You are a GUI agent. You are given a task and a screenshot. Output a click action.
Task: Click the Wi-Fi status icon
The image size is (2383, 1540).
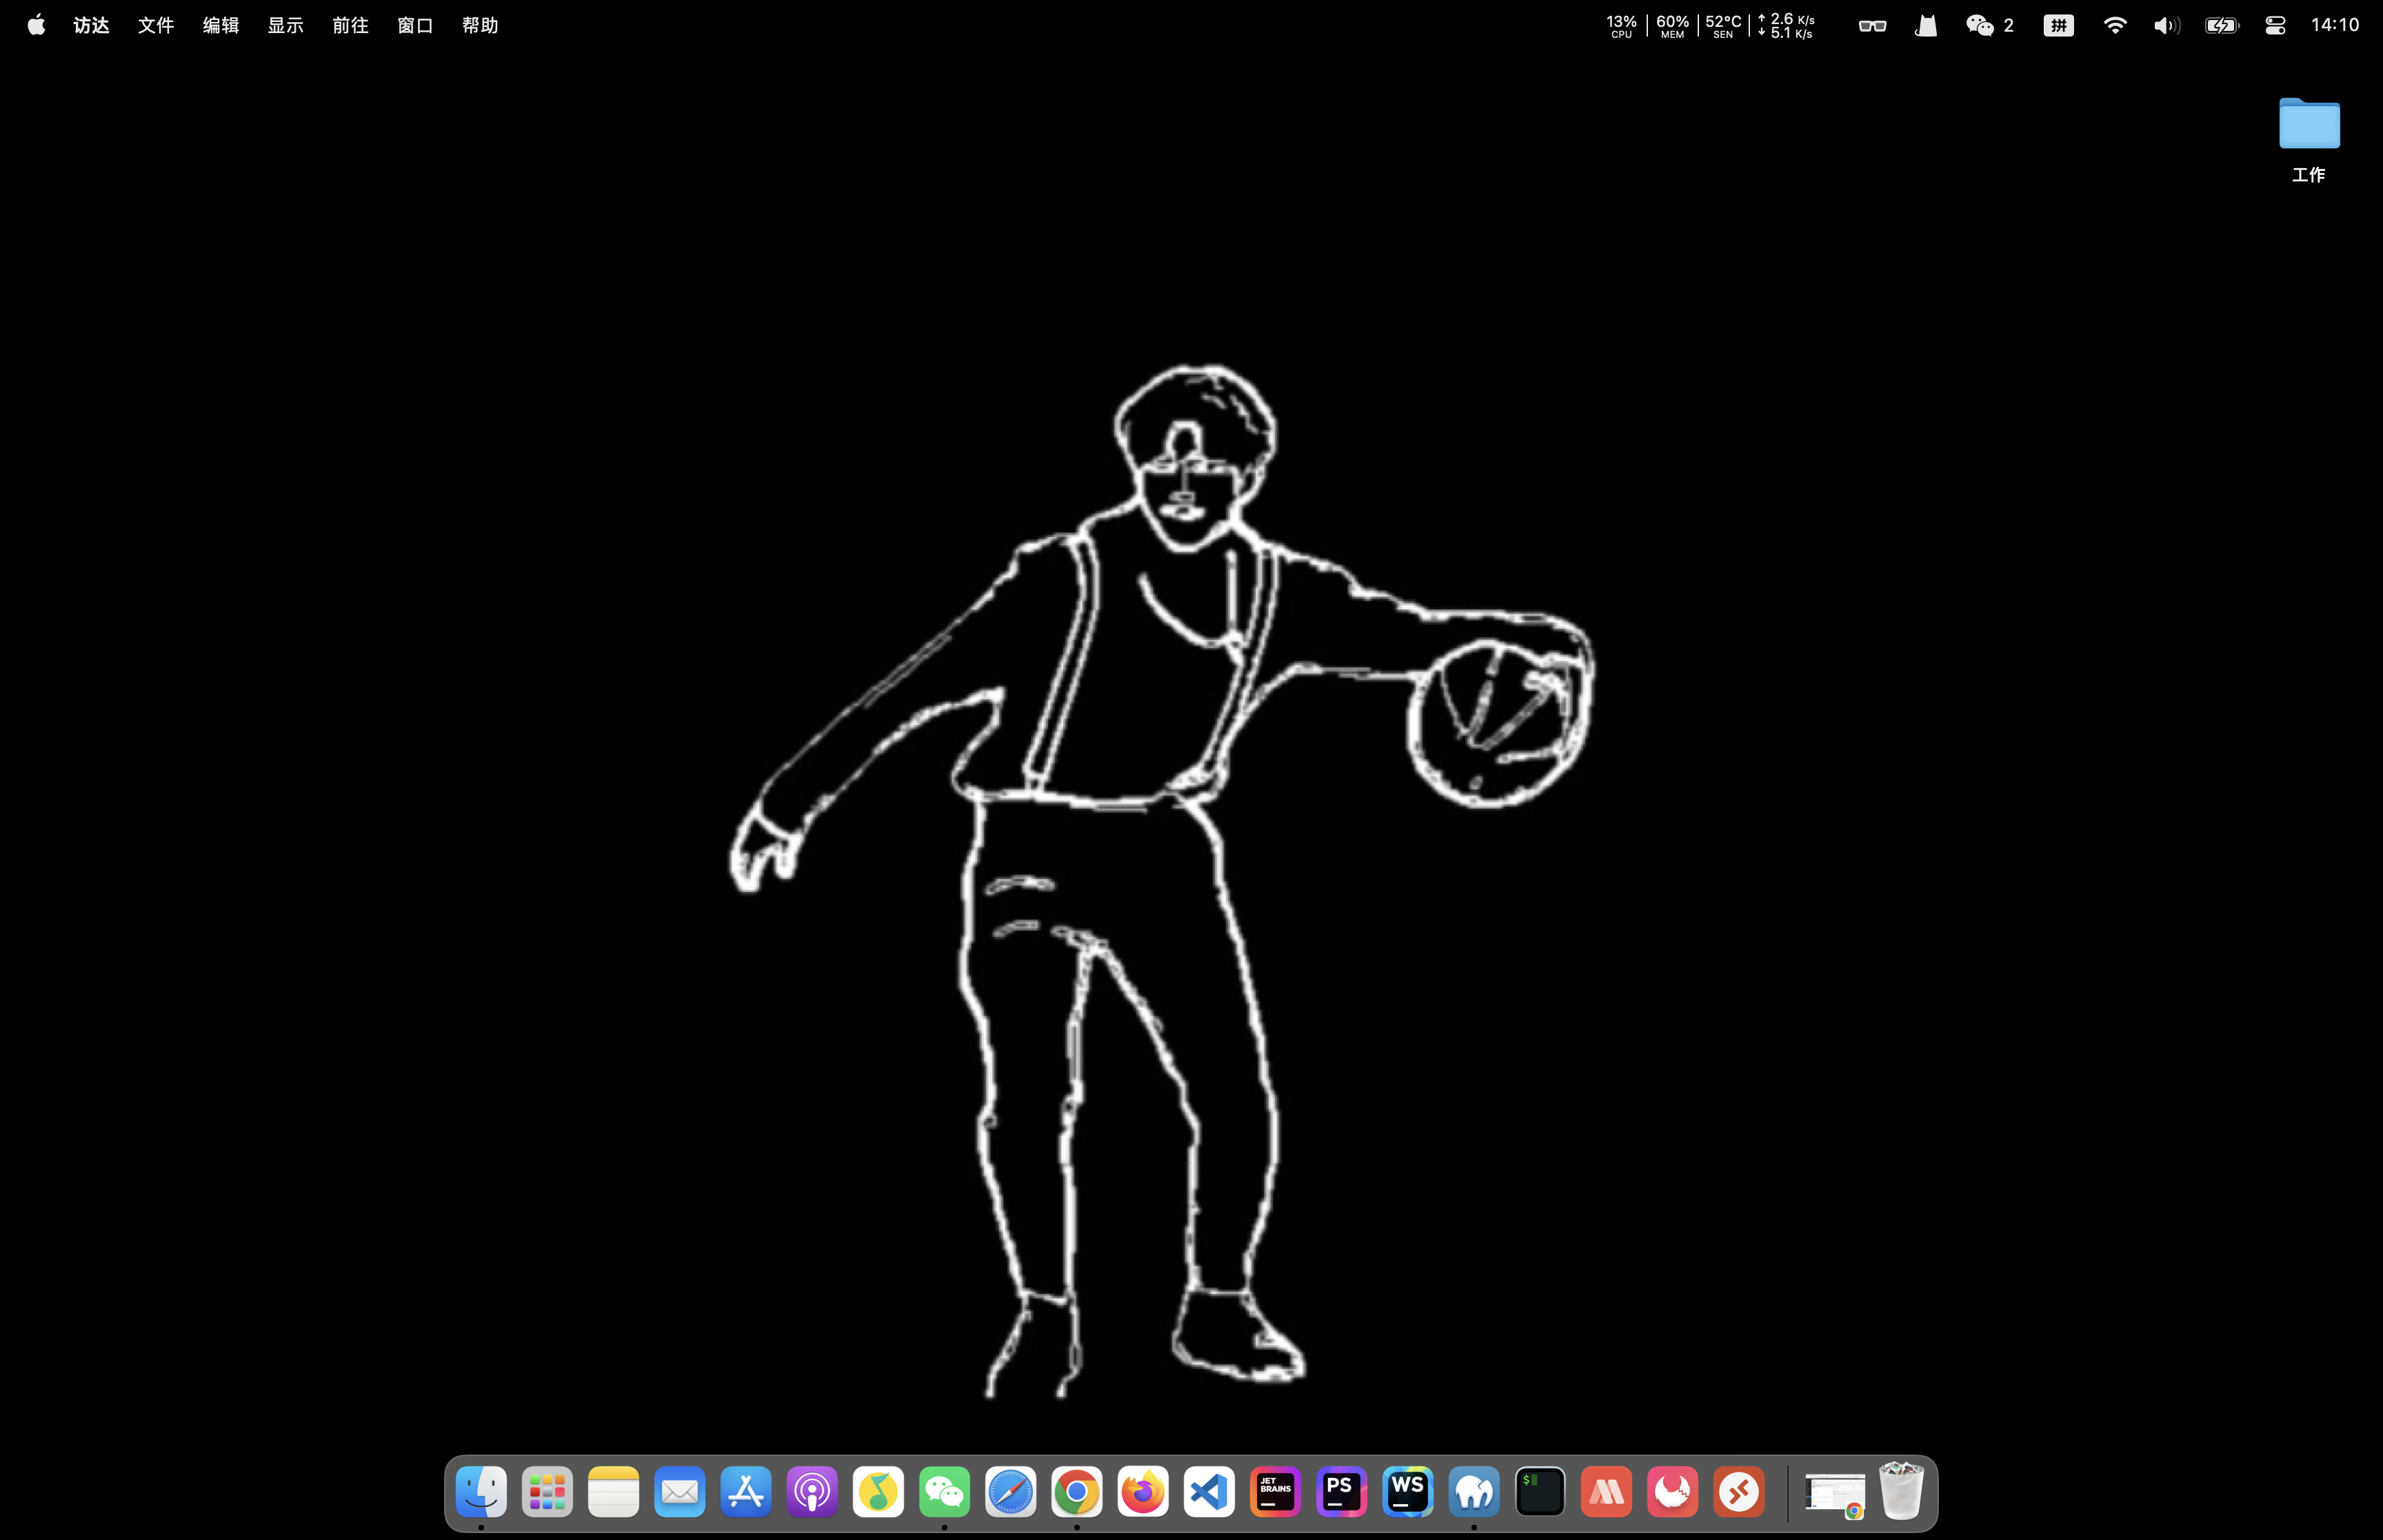point(2114,26)
